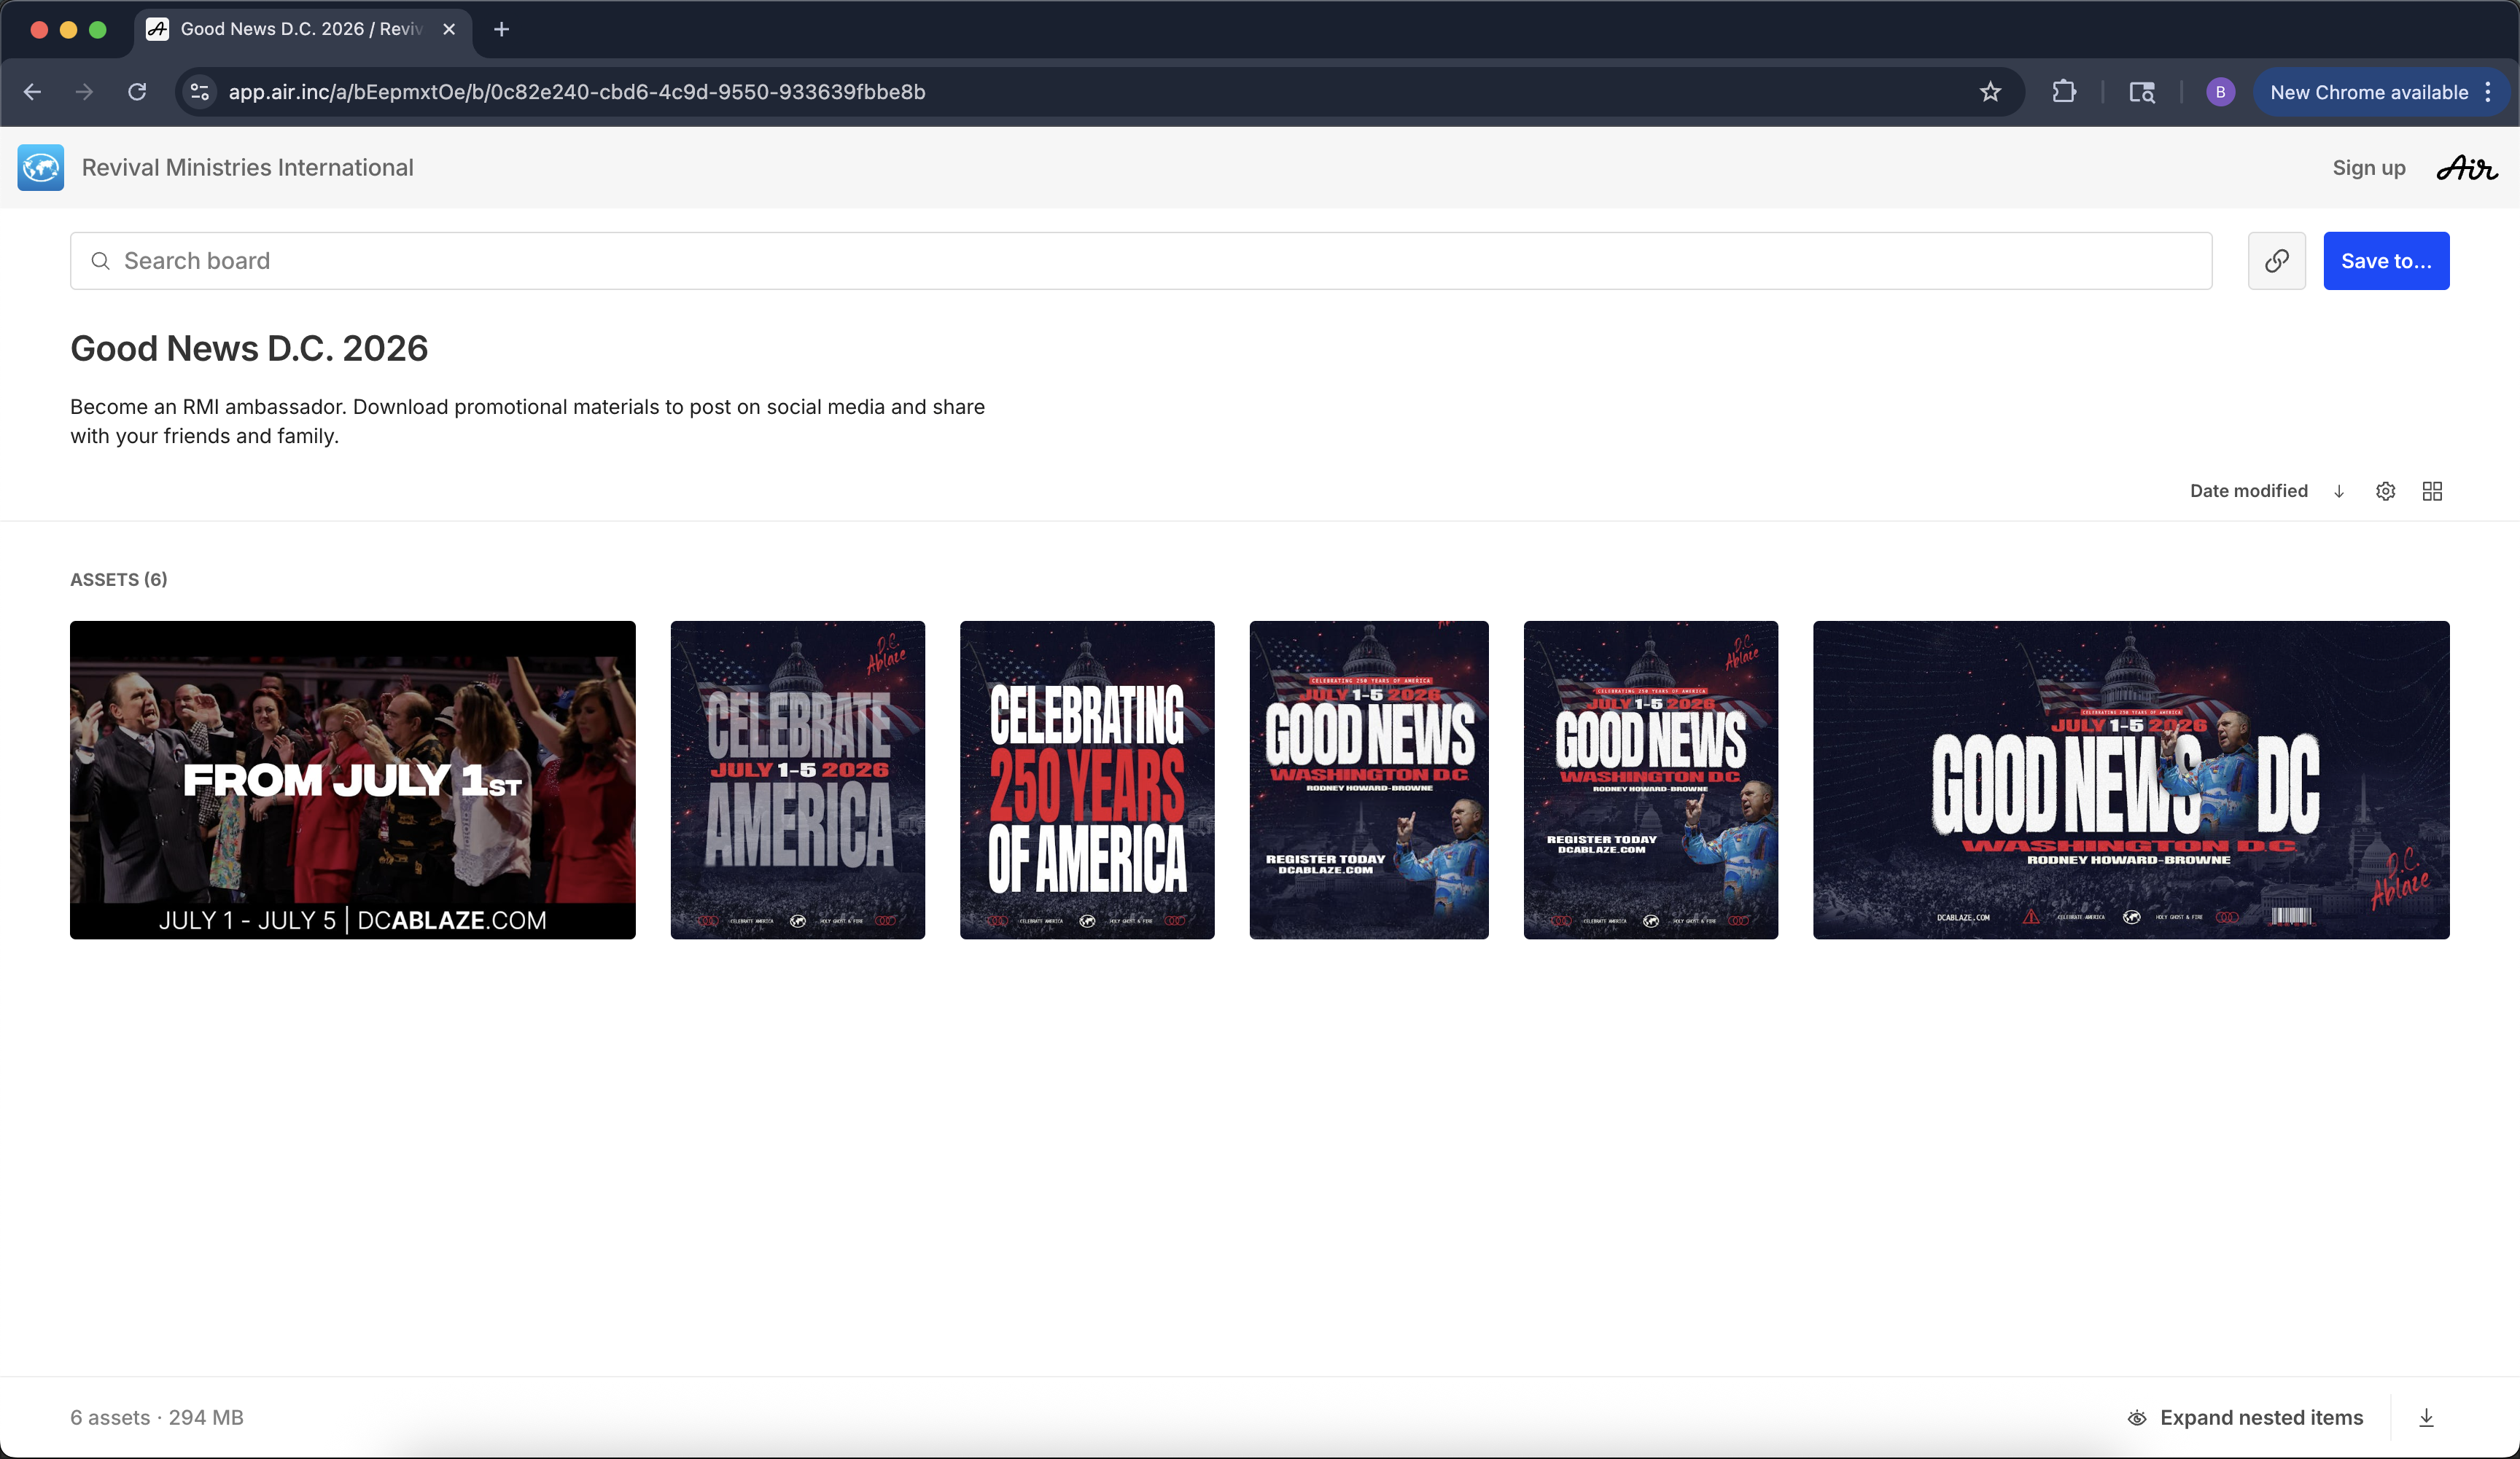Open the CELEBRATE AMERICA poster thumbnail
Screen dimensions: 2520x1459
click(x=798, y=780)
